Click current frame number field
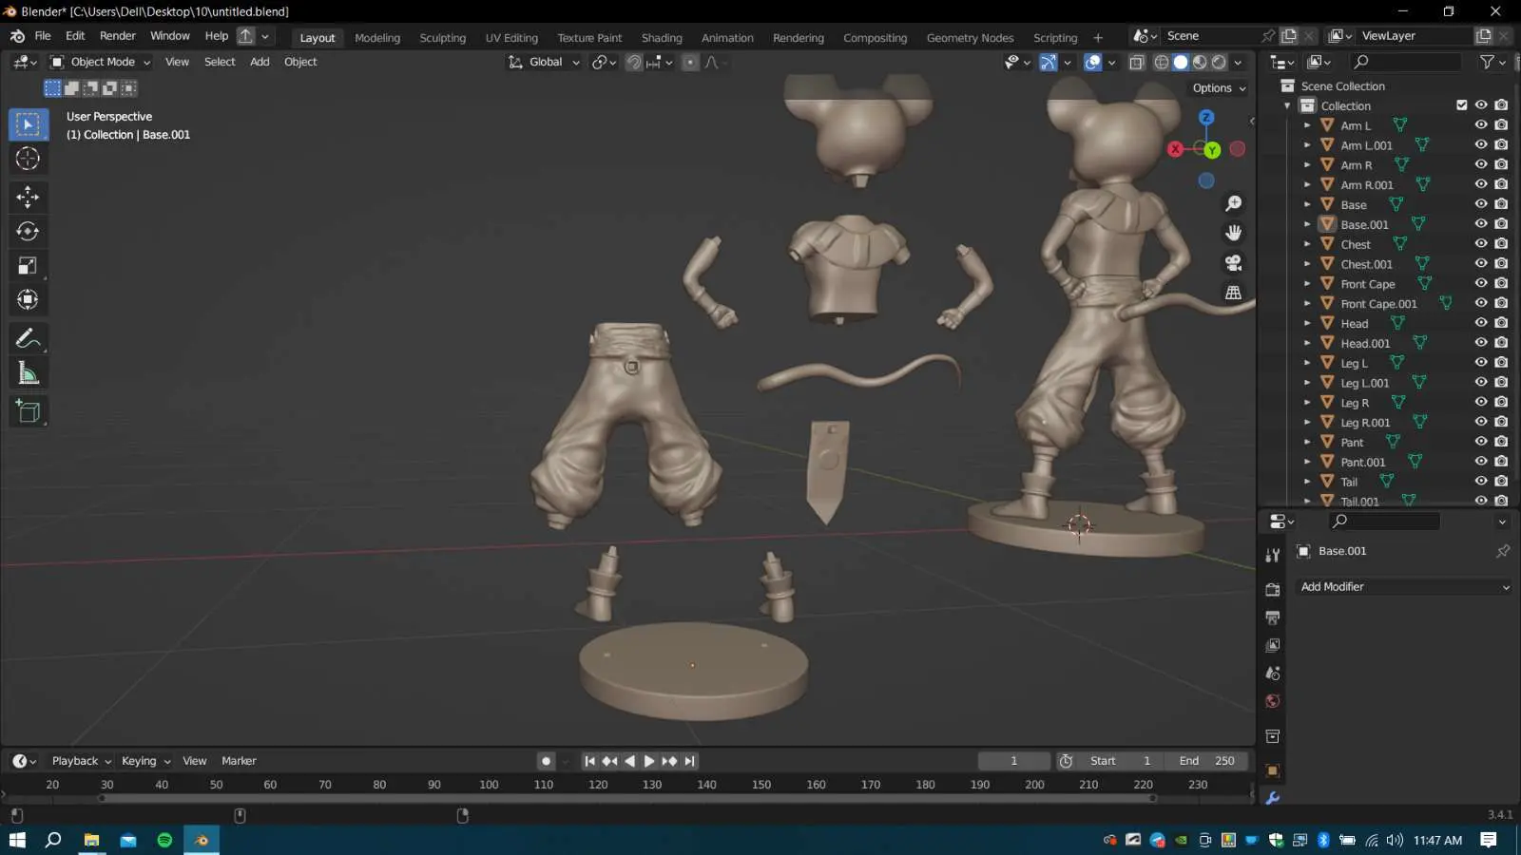The width and height of the screenshot is (1521, 855). (x=1013, y=761)
